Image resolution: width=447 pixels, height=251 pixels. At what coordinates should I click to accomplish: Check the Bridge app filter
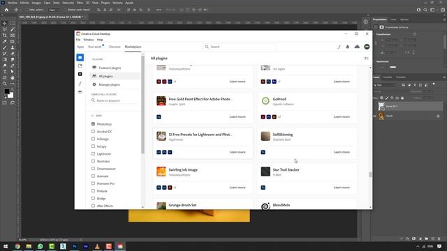93,198
